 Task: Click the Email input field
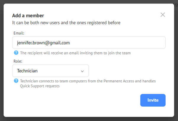(89, 42)
